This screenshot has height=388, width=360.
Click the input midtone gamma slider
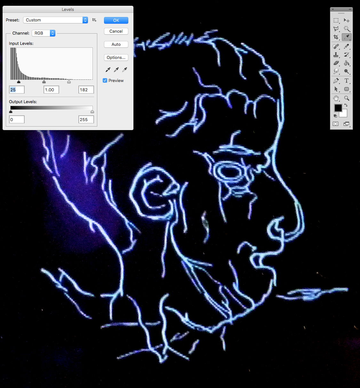44,82
